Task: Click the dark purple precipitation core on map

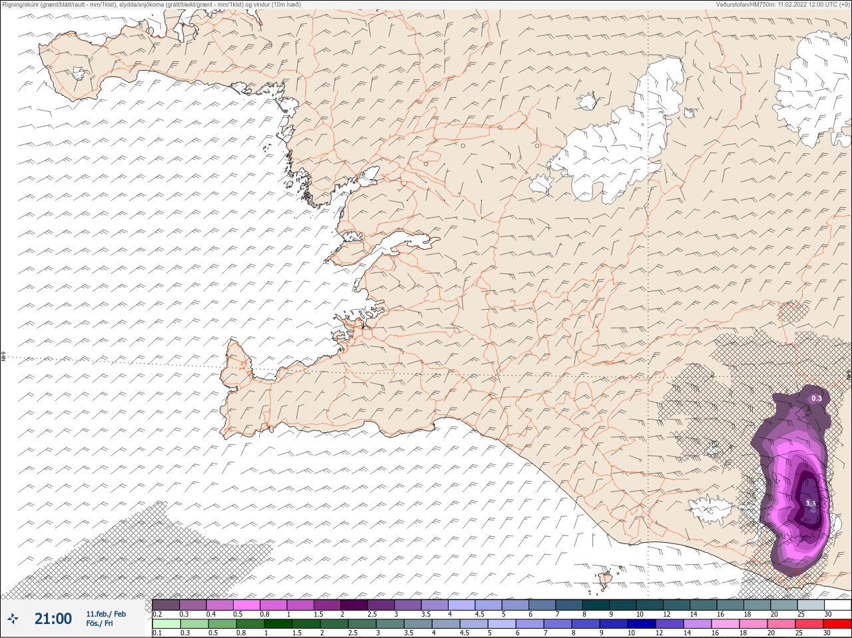Action: click(809, 499)
